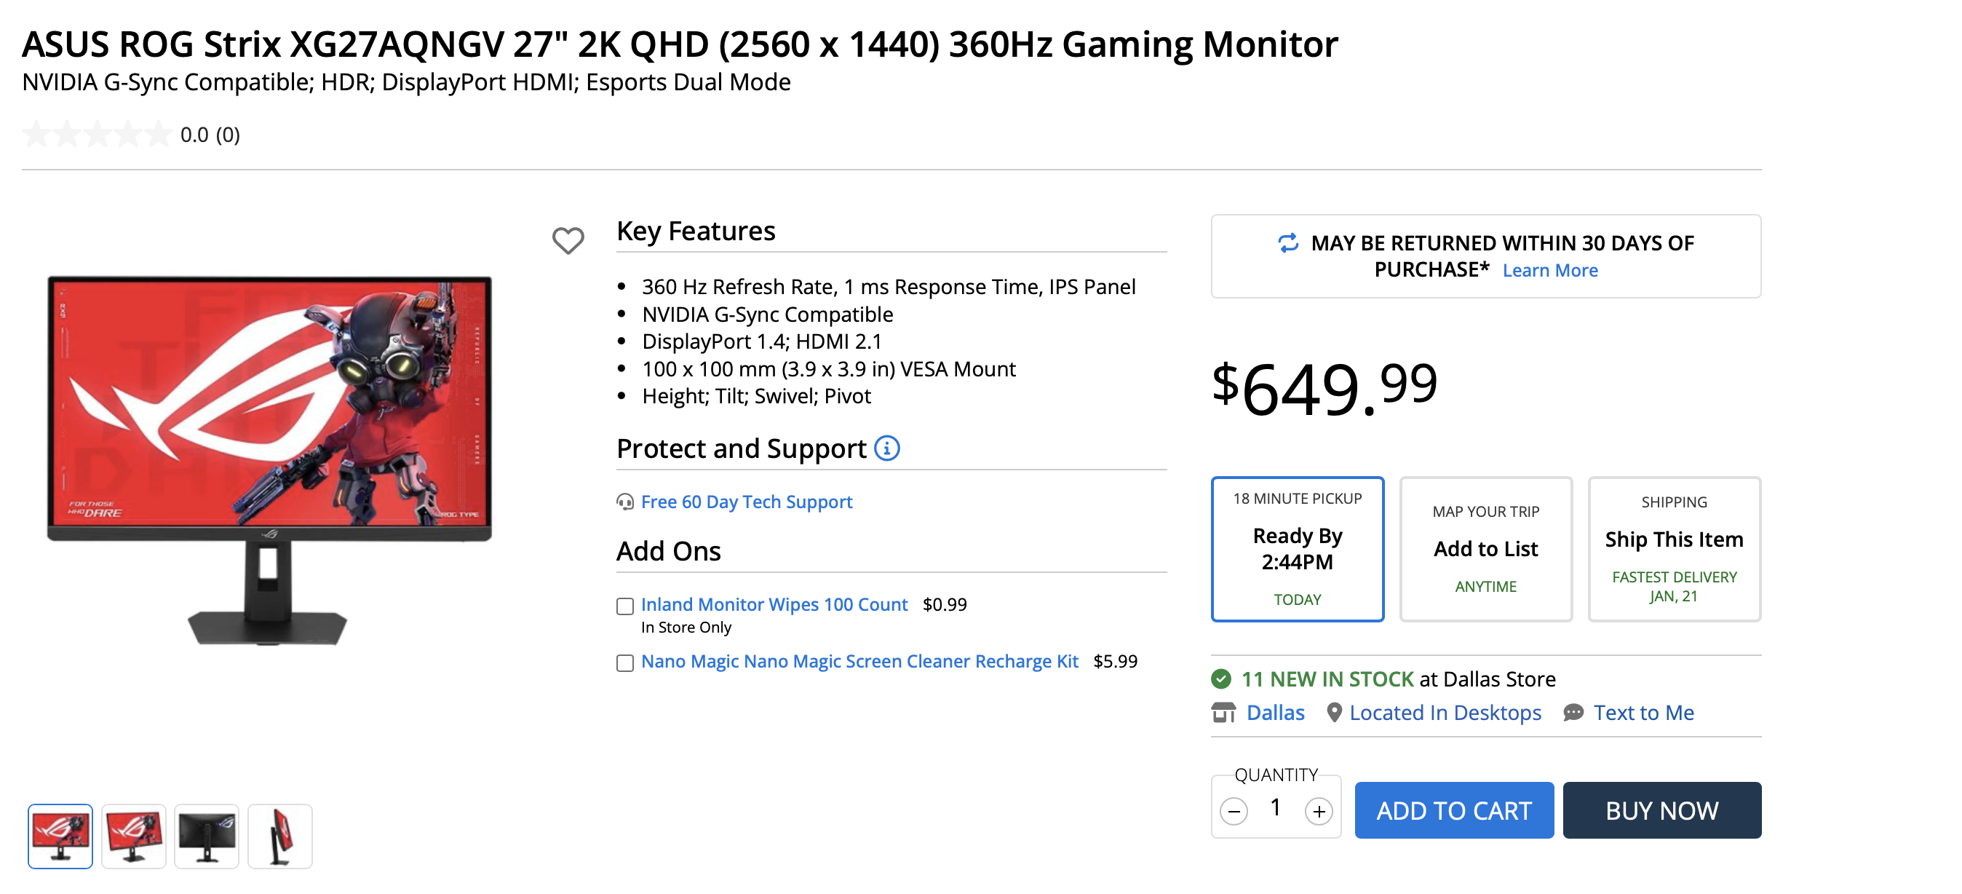
Task: Click the Add to Cart button
Action: click(x=1453, y=810)
